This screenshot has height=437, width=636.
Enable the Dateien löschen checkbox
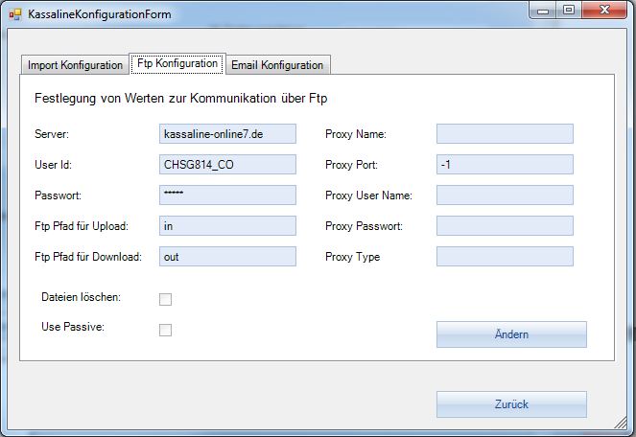(x=165, y=299)
